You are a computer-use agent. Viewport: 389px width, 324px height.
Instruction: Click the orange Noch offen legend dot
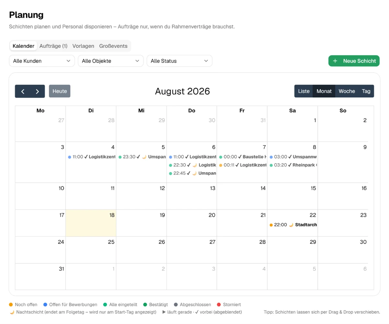point(11,305)
